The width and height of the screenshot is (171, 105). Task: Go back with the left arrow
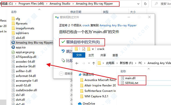pyautogui.click(x=77, y=63)
